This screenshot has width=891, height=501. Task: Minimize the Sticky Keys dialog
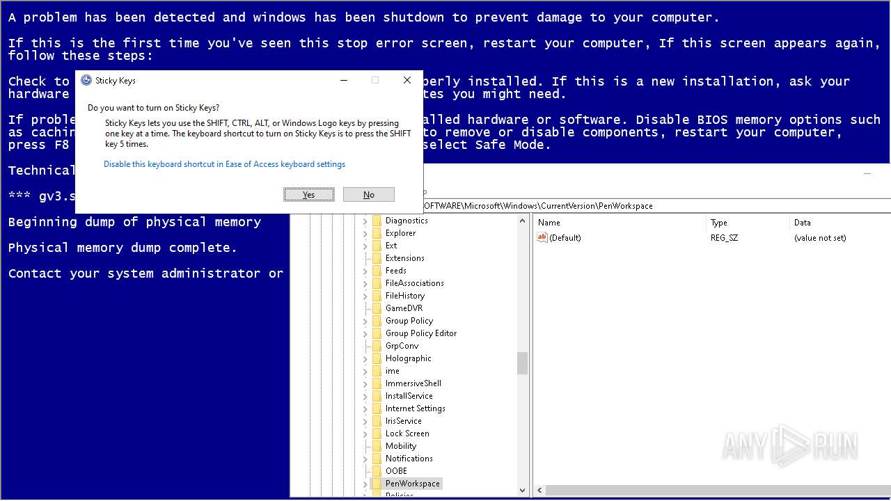(x=344, y=80)
